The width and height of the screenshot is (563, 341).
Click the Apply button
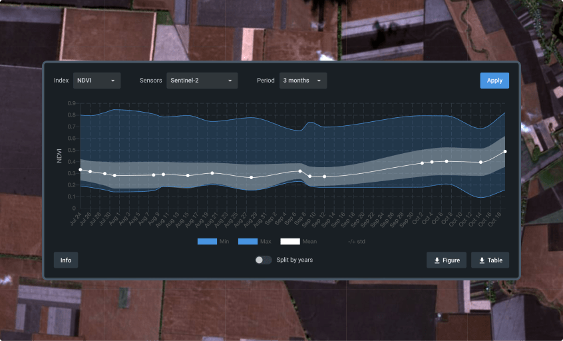pos(494,81)
